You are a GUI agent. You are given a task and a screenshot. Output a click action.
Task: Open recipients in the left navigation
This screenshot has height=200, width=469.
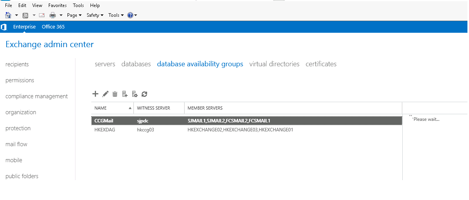coord(17,64)
